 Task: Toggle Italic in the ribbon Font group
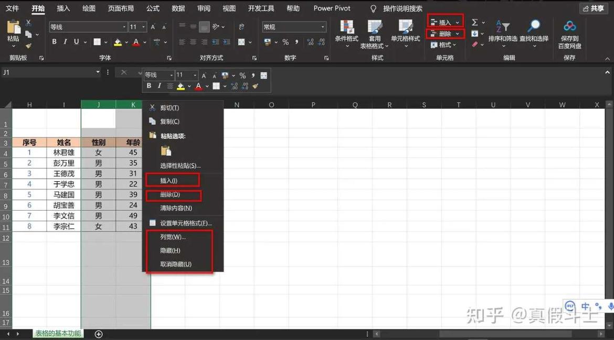[x=65, y=42]
